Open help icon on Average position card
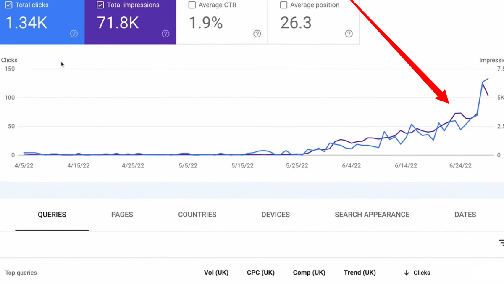504x284 pixels. click(x=349, y=34)
